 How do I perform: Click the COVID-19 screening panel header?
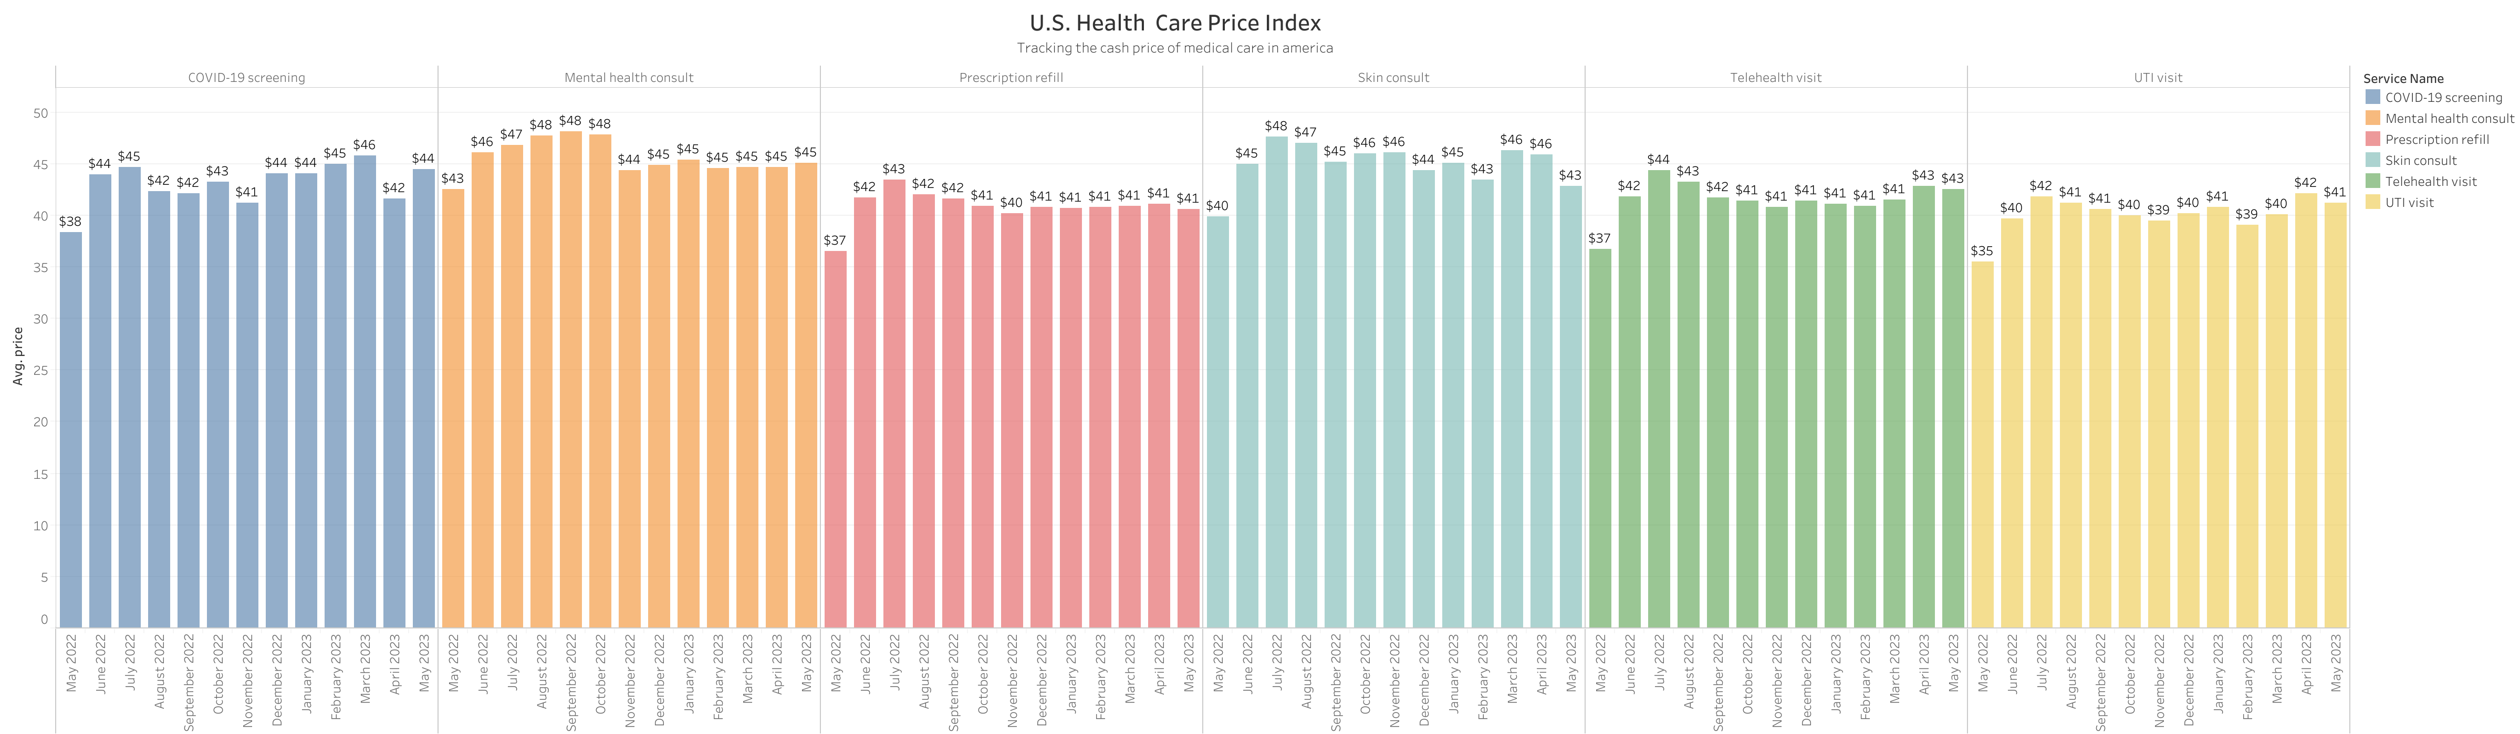pyautogui.click(x=246, y=78)
